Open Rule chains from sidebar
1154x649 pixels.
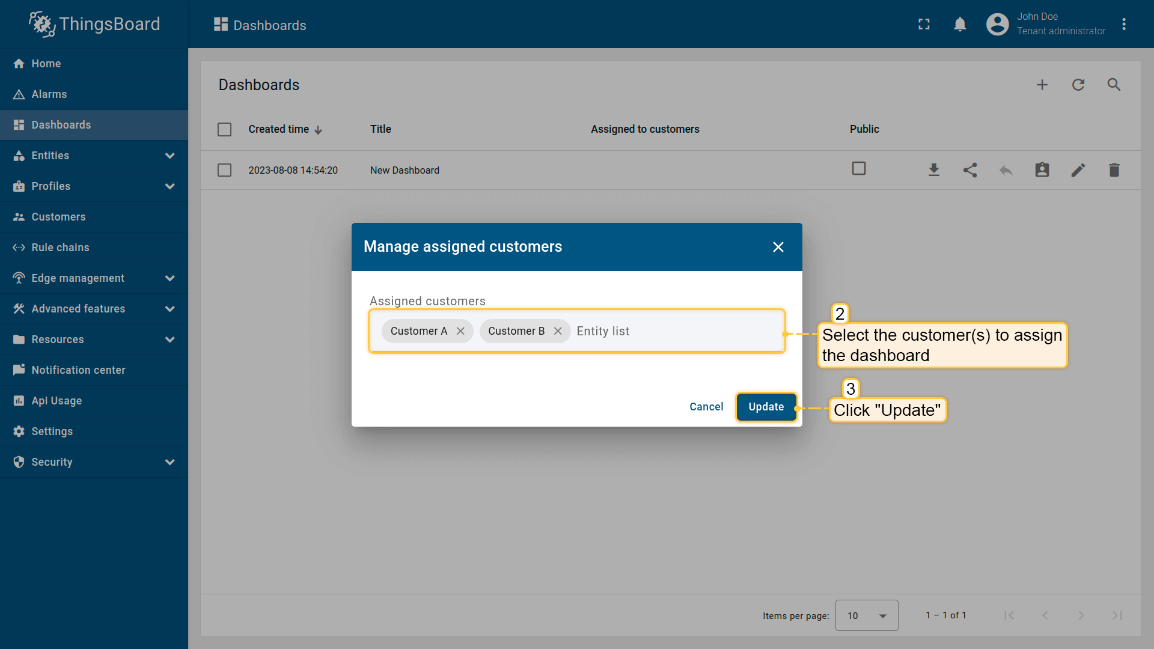(60, 248)
